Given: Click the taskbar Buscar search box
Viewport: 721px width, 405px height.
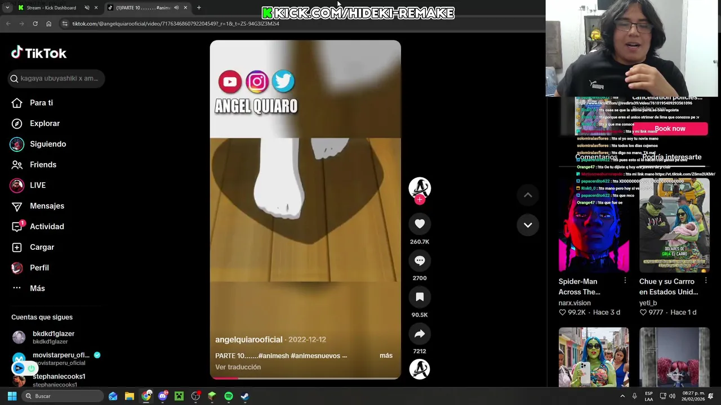Looking at the screenshot, I should point(62,396).
